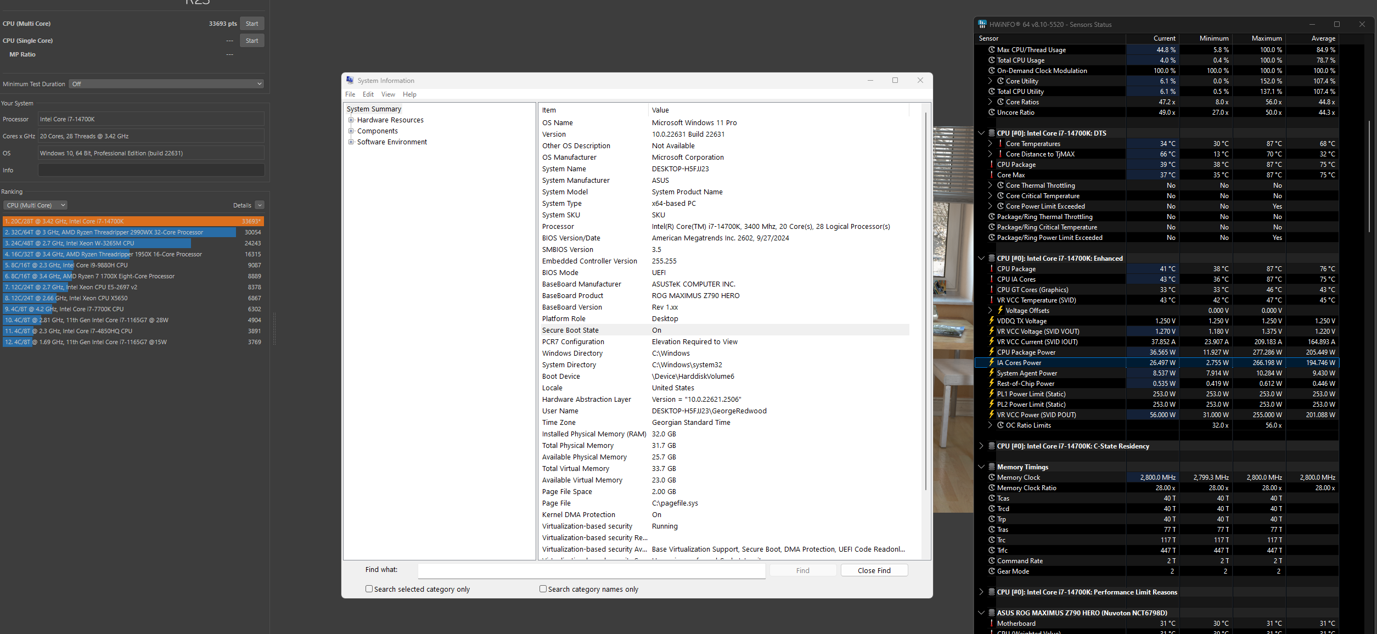Open the Help menu in System Information

(x=409, y=94)
